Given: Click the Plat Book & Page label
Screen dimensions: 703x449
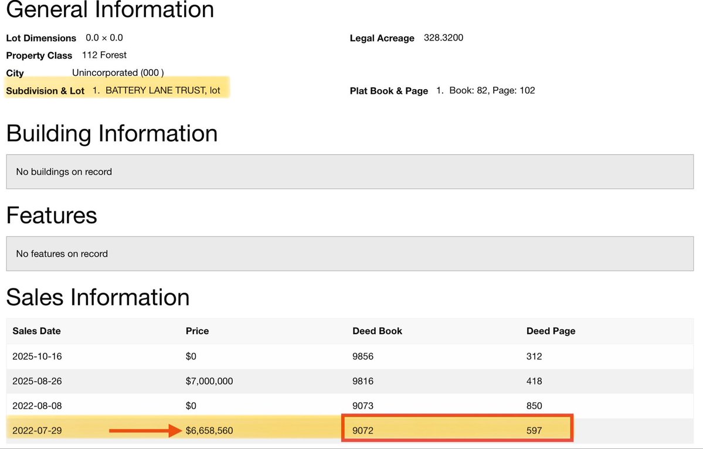Looking at the screenshot, I should point(389,91).
